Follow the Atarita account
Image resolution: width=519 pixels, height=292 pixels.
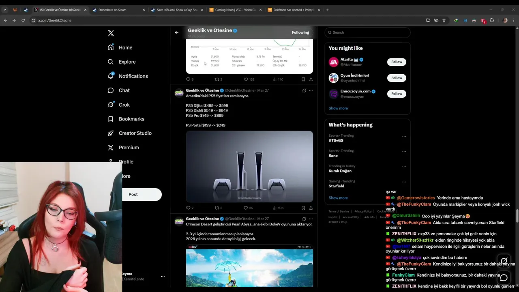[x=397, y=62]
